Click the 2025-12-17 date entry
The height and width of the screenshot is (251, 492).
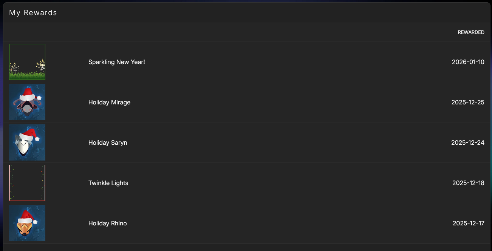468,223
